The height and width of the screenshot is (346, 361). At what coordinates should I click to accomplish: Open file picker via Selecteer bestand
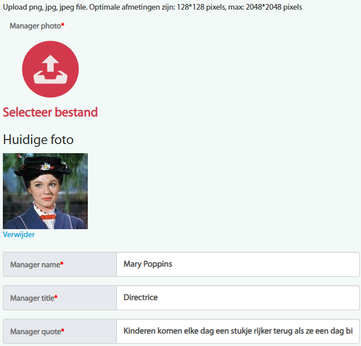pyautogui.click(x=50, y=112)
